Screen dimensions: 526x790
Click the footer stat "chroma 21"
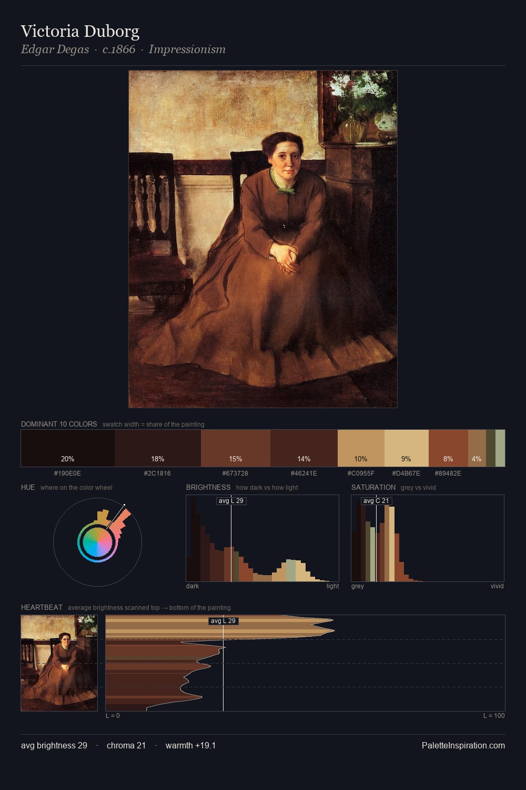[126, 745]
